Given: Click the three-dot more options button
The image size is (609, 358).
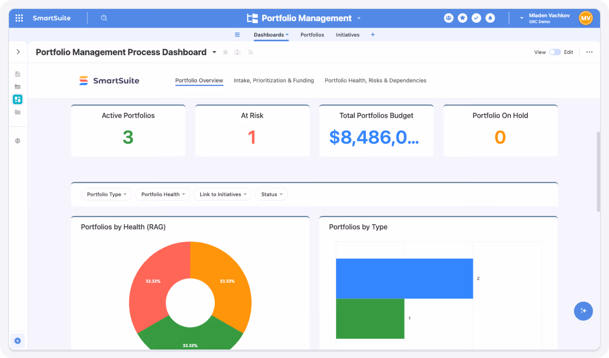Looking at the screenshot, I should point(589,52).
